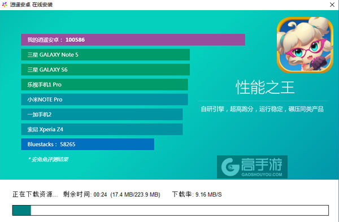Click the game character app icon
Image resolution: width=339 pixels, height=222 pixels.
305,45
